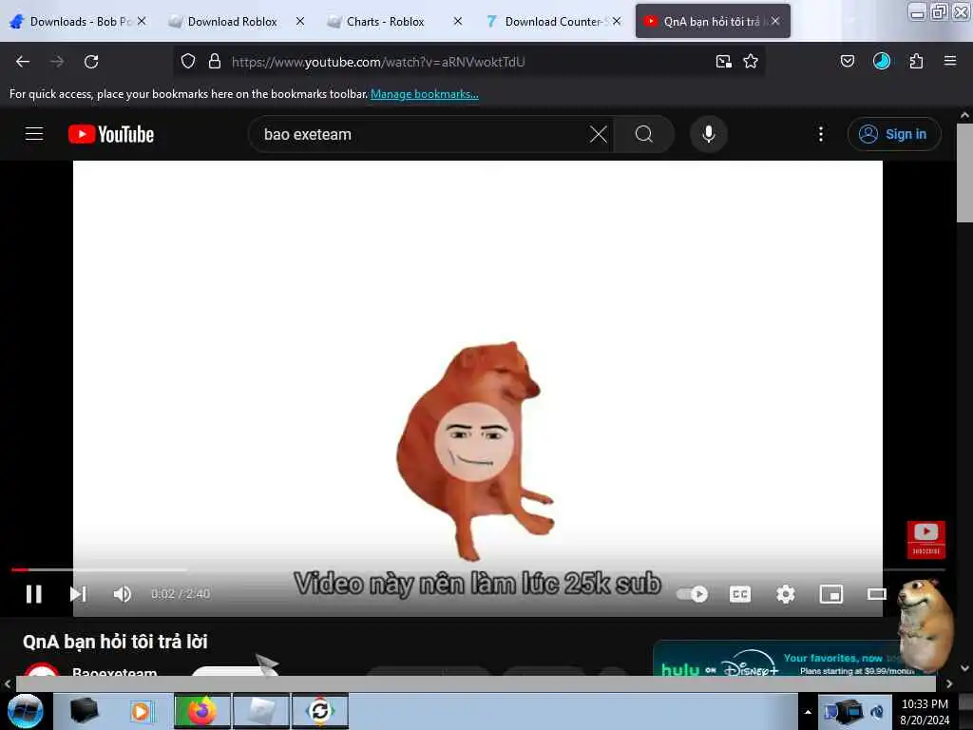Click the channel subscribe watermark in video

pyautogui.click(x=925, y=540)
